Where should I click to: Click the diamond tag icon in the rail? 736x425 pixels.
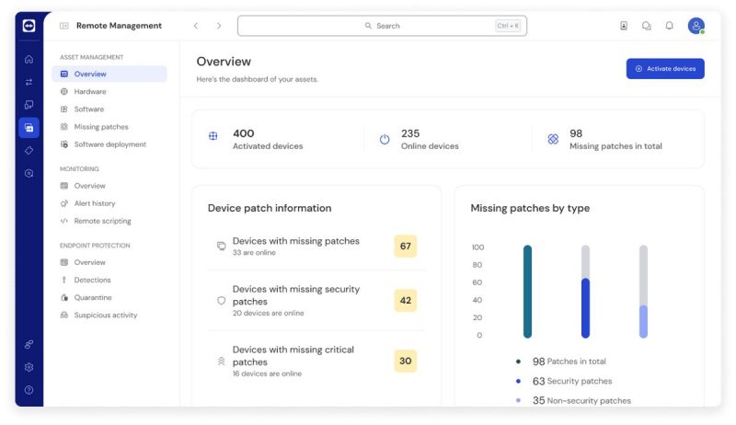[29, 151]
